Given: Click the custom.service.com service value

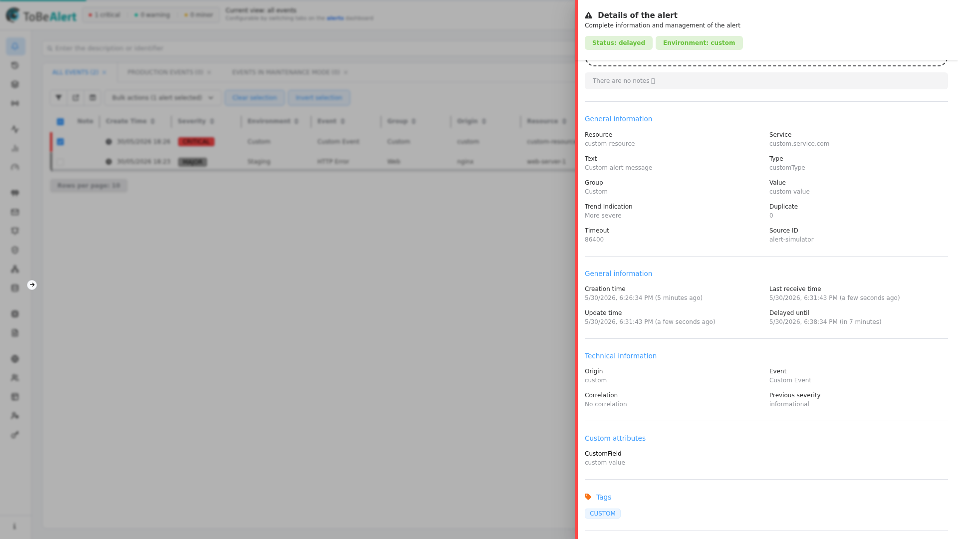Looking at the screenshot, I should [x=799, y=144].
